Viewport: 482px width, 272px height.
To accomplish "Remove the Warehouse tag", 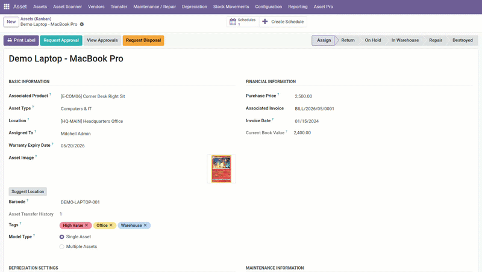I will pos(145,225).
